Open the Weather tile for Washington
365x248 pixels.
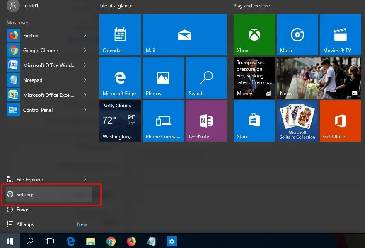point(120,121)
